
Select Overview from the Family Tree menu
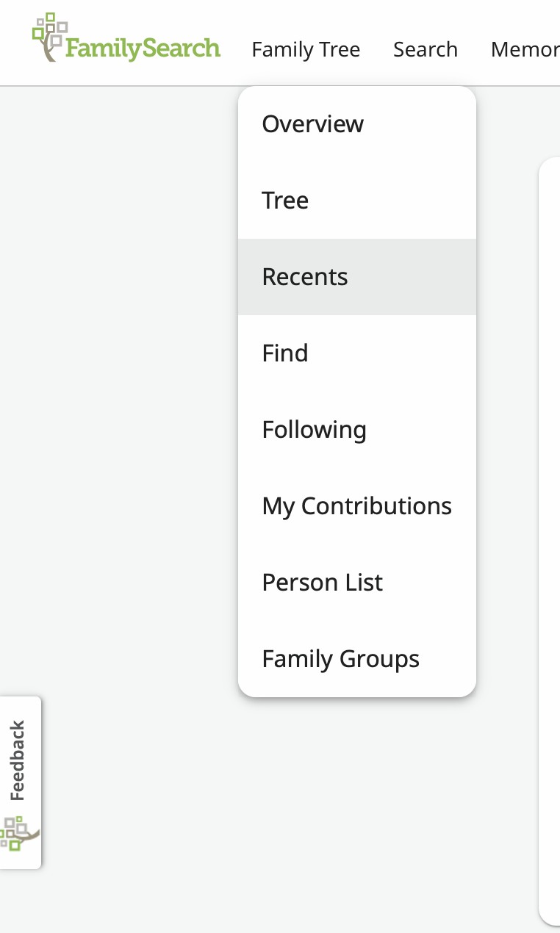(313, 124)
